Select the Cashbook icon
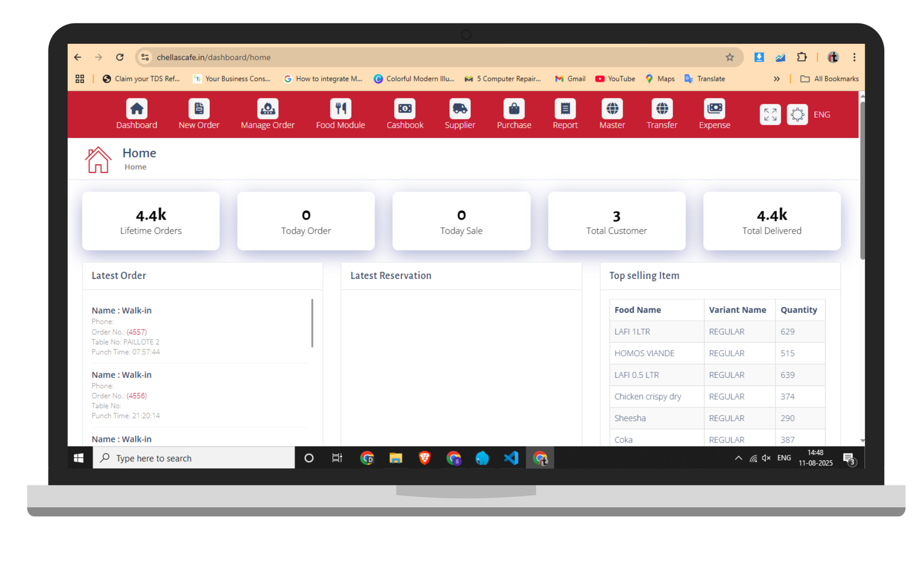Screen dimensions: 912x564 point(405,109)
